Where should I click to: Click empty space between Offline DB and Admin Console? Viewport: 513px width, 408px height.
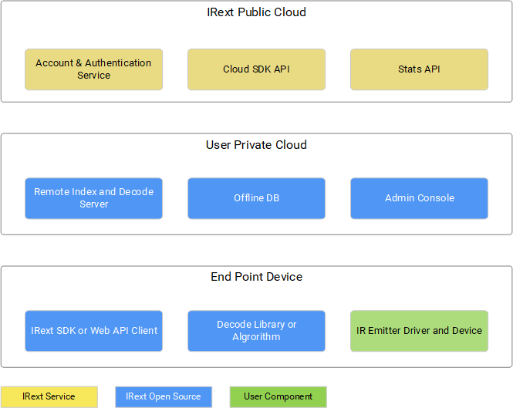coord(338,198)
